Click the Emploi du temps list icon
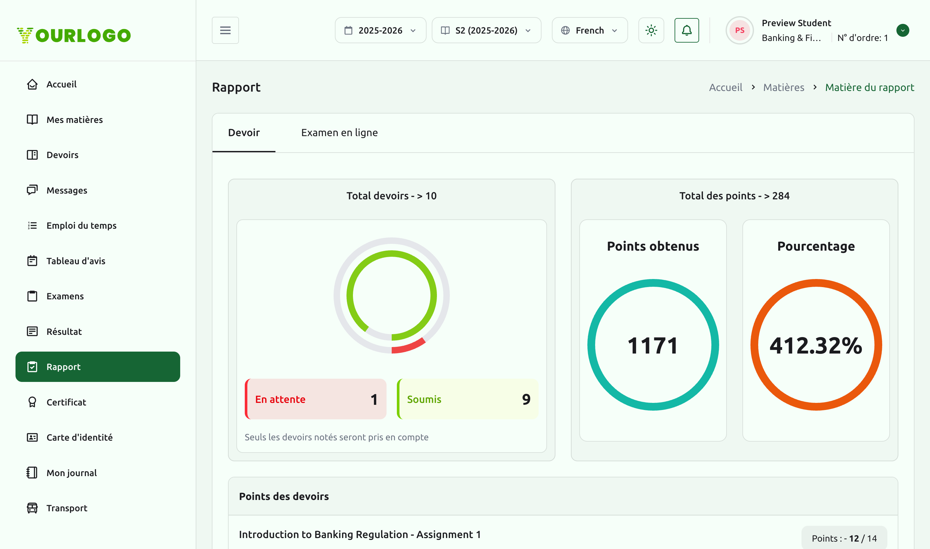Image resolution: width=930 pixels, height=549 pixels. click(x=32, y=225)
